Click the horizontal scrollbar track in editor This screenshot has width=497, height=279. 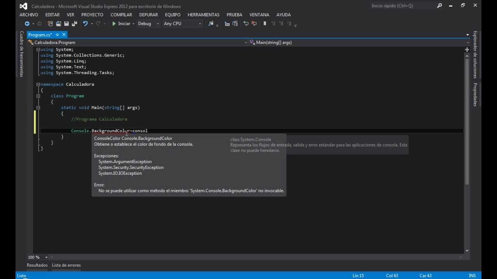pos(257,257)
